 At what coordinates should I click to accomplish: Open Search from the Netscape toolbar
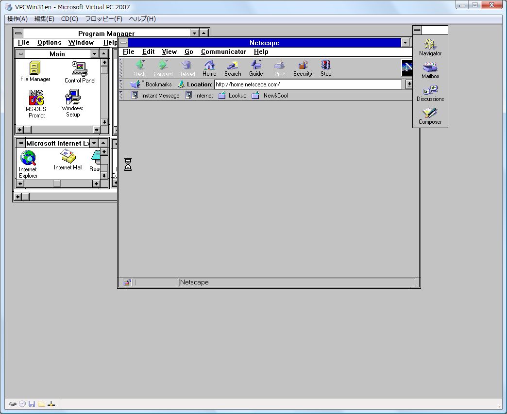pyautogui.click(x=233, y=68)
